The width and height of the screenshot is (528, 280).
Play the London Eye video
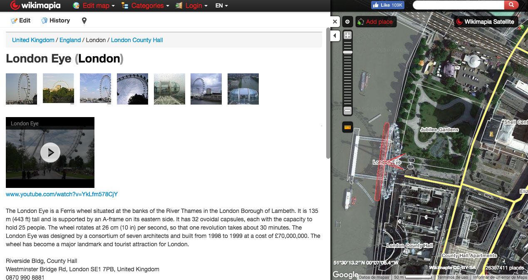pyautogui.click(x=50, y=152)
